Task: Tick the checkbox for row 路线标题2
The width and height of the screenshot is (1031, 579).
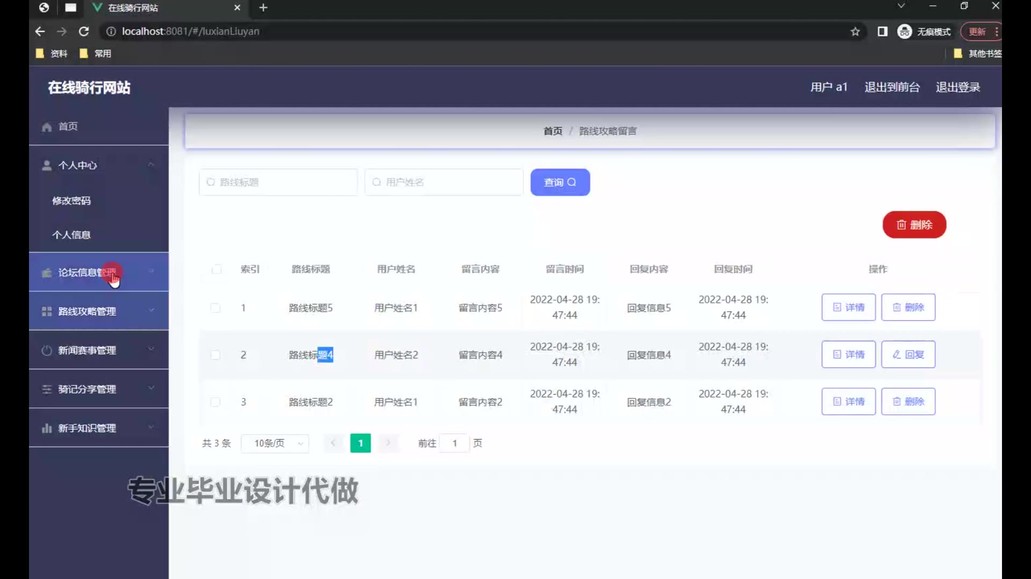Action: [x=215, y=402]
